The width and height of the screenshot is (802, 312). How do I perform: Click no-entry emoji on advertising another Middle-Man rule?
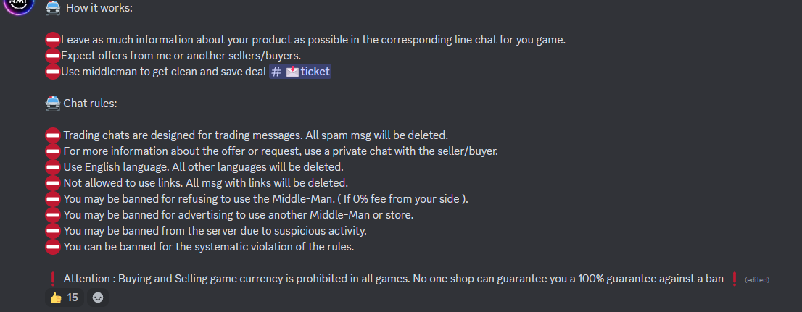click(53, 215)
